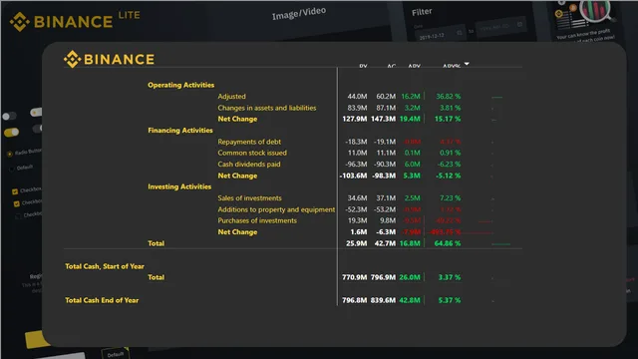The width and height of the screenshot is (638, 359).
Task: Click the calendar icon in the end date field
Action: [519, 24]
